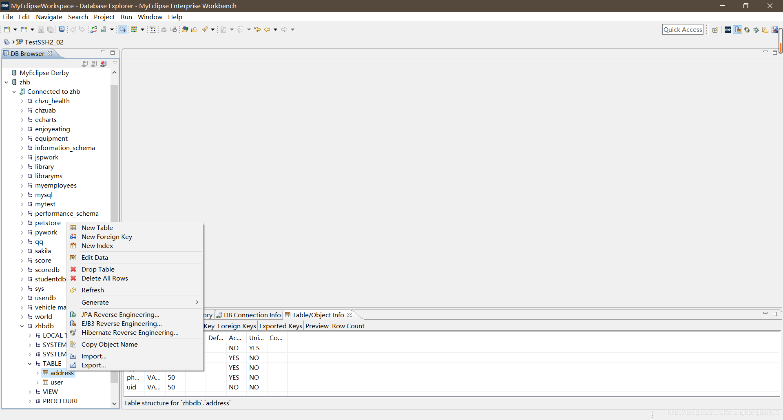783x420 pixels.
Task: Open the Debug perspective bug icon
Action: click(x=756, y=30)
